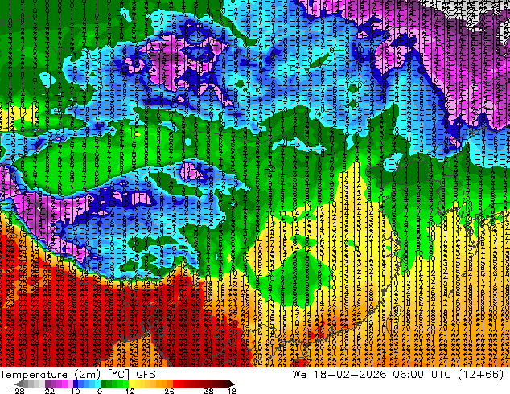Click the "We" weekday abbreviation

pos(299,375)
